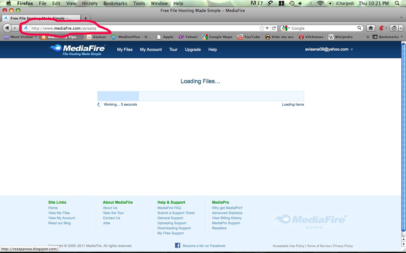Click the Facebook icon in footer
This screenshot has height=253, width=406.
[178, 245]
